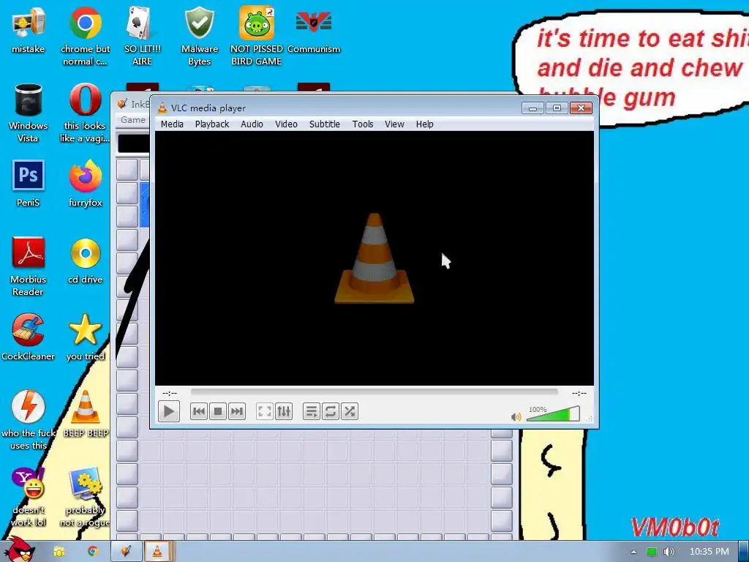This screenshot has height=562, width=749.
Task: Click the large VLC cone in video area
Action: (x=374, y=258)
